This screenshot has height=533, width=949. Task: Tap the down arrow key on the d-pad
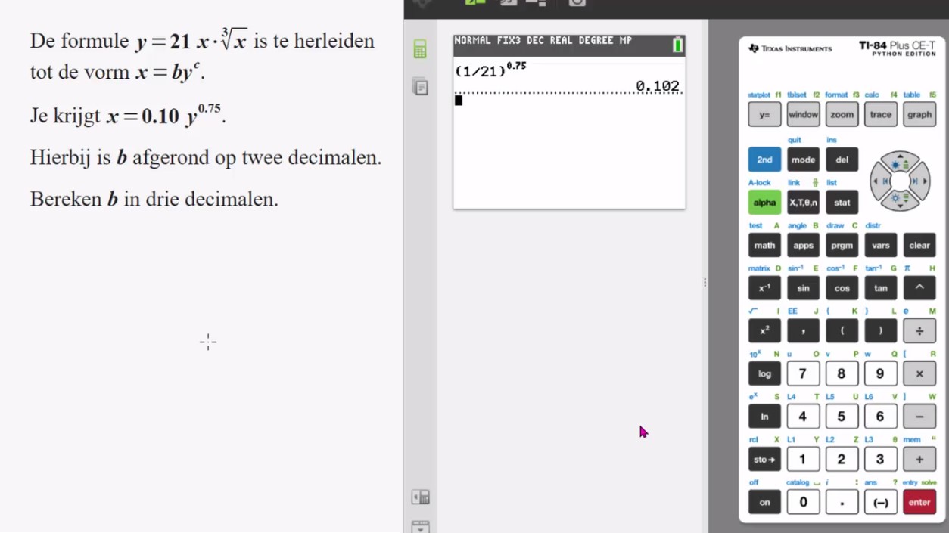coord(899,200)
